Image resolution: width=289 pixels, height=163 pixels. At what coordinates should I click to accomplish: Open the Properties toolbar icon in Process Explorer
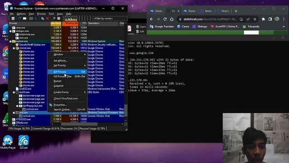tap(42, 19)
